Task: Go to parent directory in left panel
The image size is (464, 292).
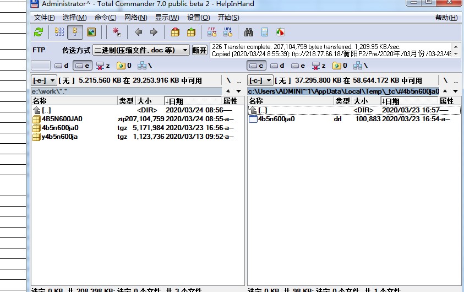Action: [239, 80]
